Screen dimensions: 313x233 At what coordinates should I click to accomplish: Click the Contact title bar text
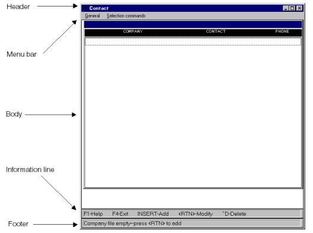pos(99,8)
